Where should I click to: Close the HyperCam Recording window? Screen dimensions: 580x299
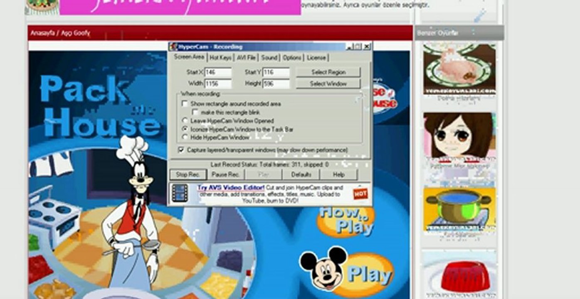tap(366, 47)
